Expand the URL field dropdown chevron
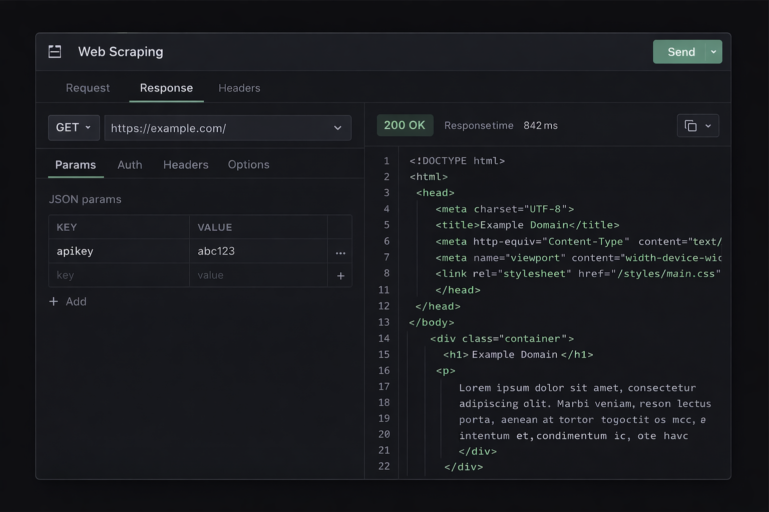This screenshot has height=512, width=769. [337, 128]
